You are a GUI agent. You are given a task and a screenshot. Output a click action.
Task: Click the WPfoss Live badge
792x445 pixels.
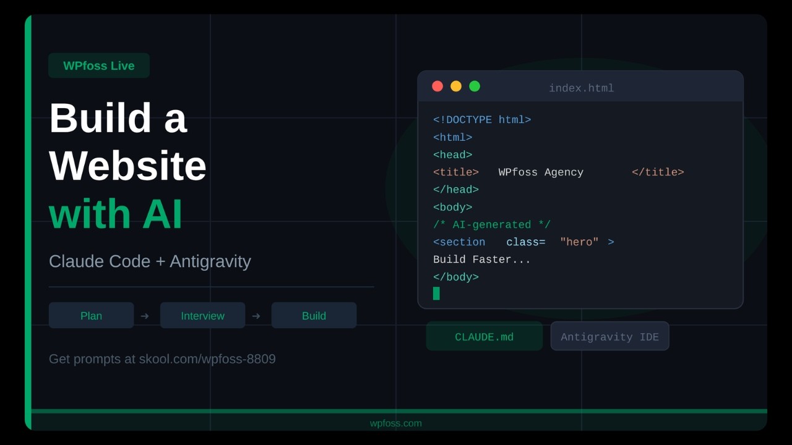(x=99, y=66)
